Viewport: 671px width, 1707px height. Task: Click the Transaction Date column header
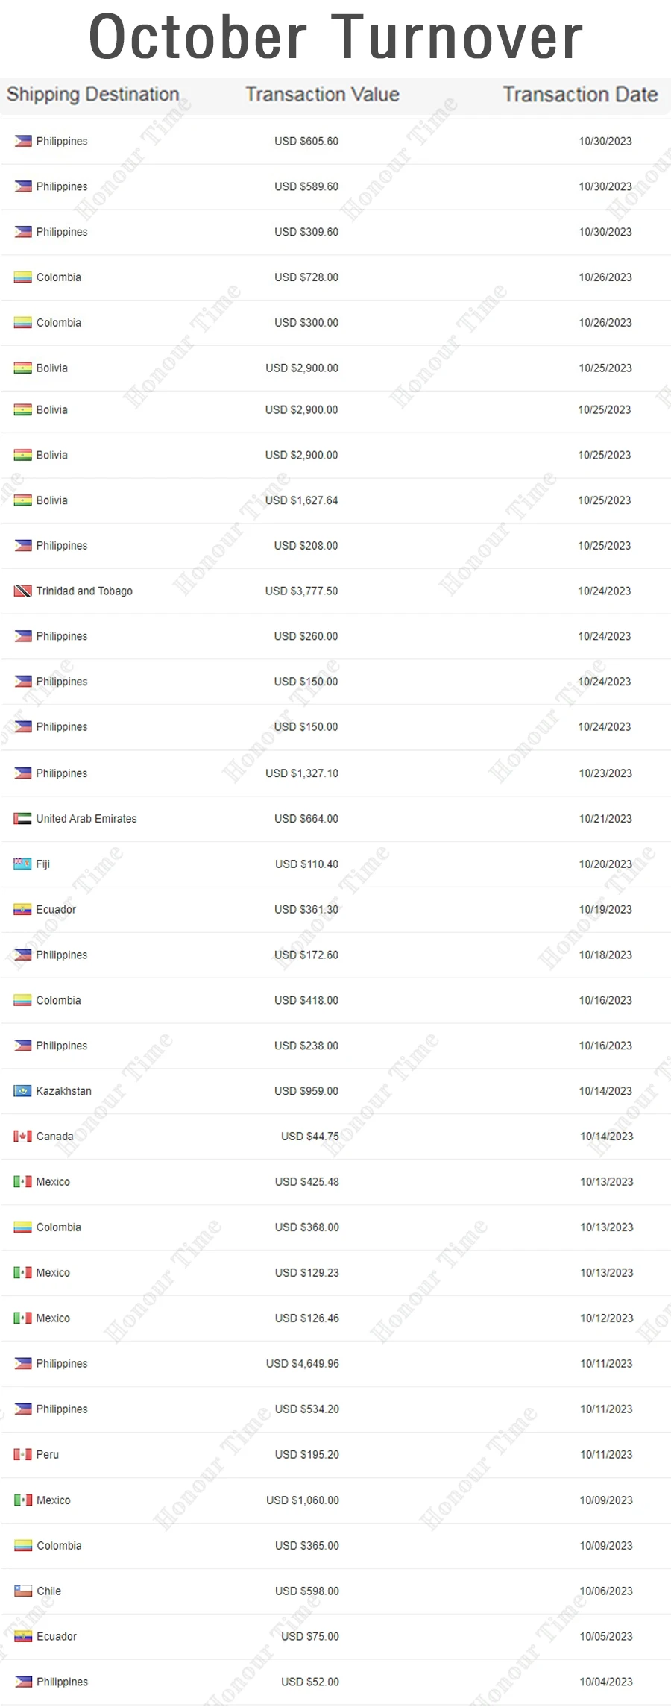pyautogui.click(x=580, y=95)
